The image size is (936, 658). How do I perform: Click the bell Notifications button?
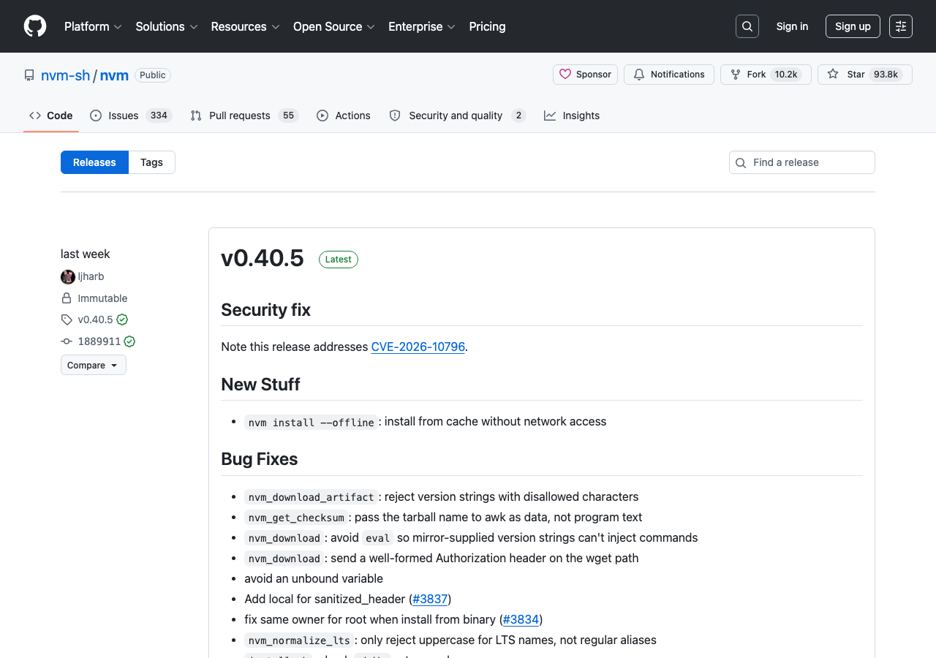tap(669, 75)
